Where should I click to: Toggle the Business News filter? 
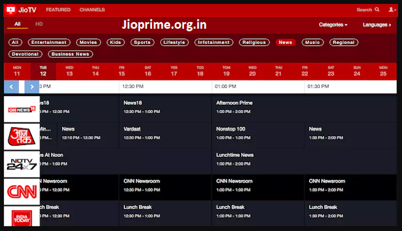click(x=70, y=54)
